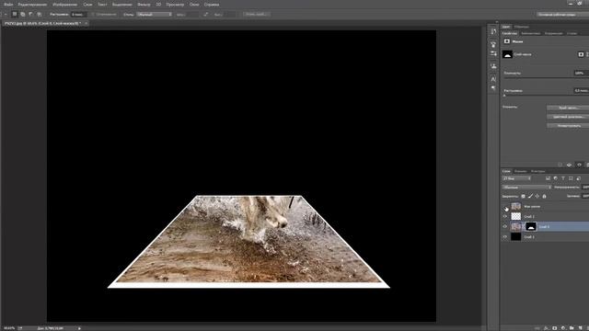Image resolution: width=589 pixels, height=331 pixels.
Task: Open the History panel icon in dock
Action: pyautogui.click(x=493, y=32)
